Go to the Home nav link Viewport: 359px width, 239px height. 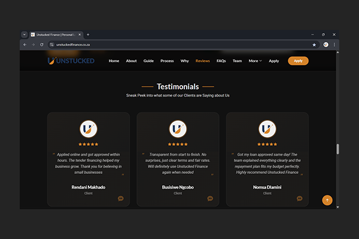[x=114, y=61]
